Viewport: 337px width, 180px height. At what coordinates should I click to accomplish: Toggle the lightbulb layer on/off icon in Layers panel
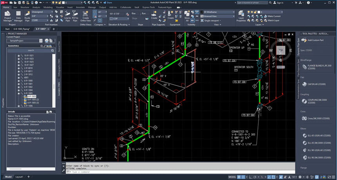coord(249,12)
